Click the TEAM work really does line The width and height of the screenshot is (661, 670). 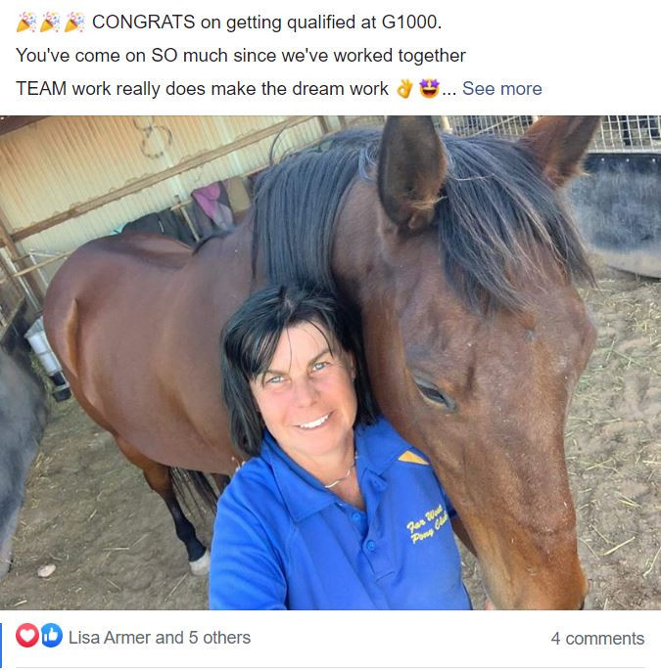(202, 89)
